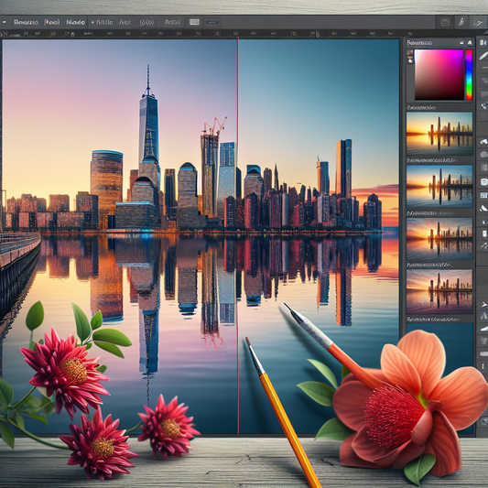Collapse the color panel using header arrow
Screen dimensions: 488x488
(461, 42)
